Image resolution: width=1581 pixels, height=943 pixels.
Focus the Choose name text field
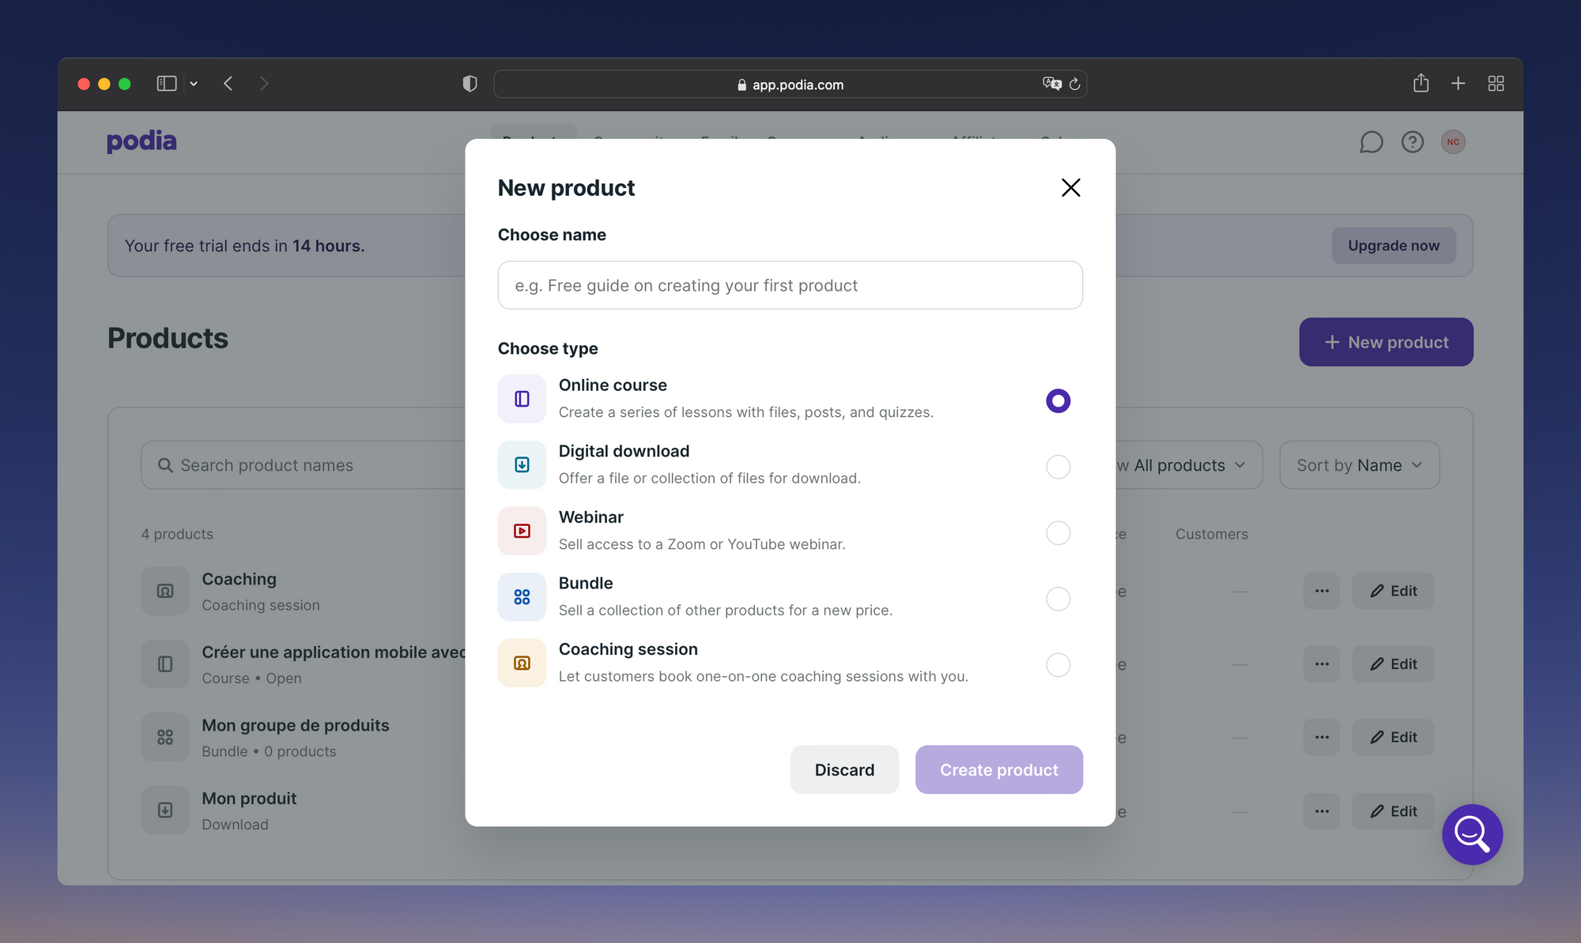(x=790, y=285)
